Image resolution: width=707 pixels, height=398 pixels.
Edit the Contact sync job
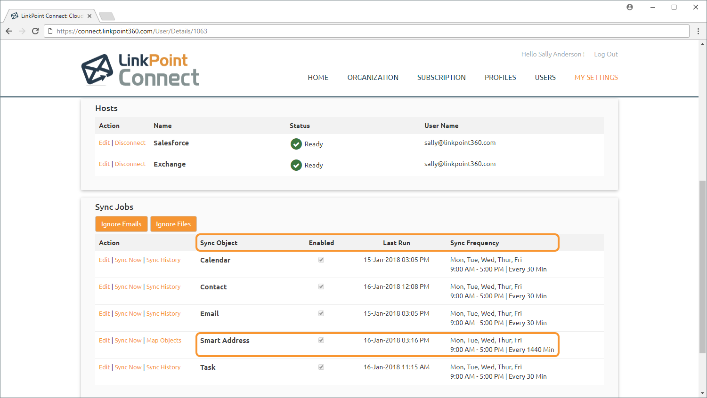(104, 287)
